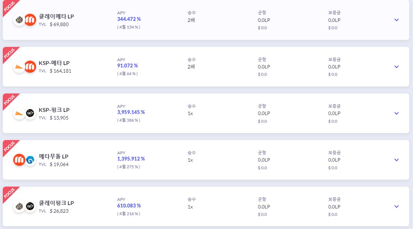This screenshot has width=413, height=229.
Task: Select the 클레이핑크 LP pool title
Action: pos(56,203)
